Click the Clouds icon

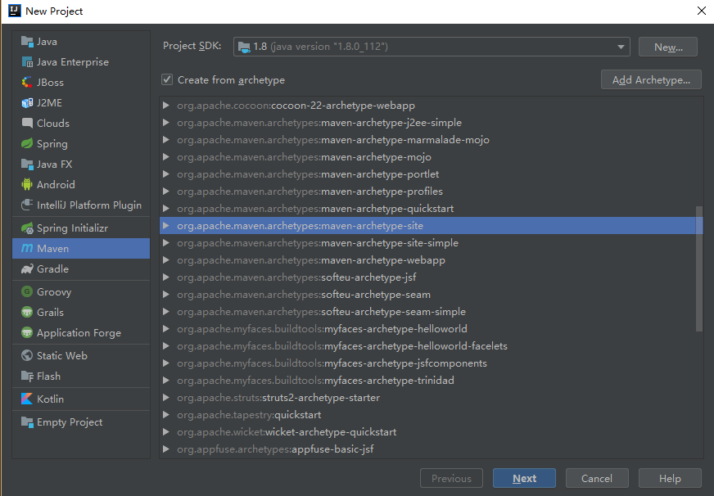(x=27, y=124)
